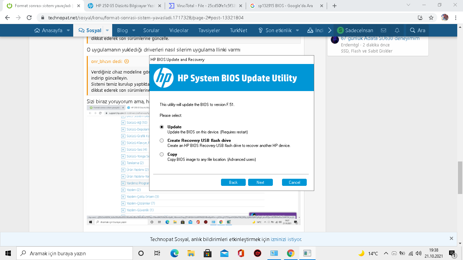The height and width of the screenshot is (260, 463).
Task: Open File Explorer from the taskbar
Action: coord(191,253)
